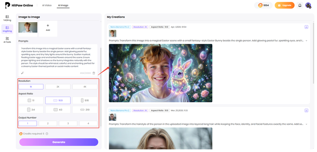Click the Nano Banana Pro 2 tag on Apr 1 entry
The width and height of the screenshot is (317, 152).
(x=120, y=27)
